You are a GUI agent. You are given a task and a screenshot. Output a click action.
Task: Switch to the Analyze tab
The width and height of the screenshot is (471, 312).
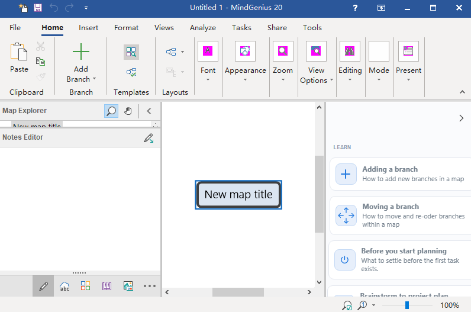coord(203,28)
